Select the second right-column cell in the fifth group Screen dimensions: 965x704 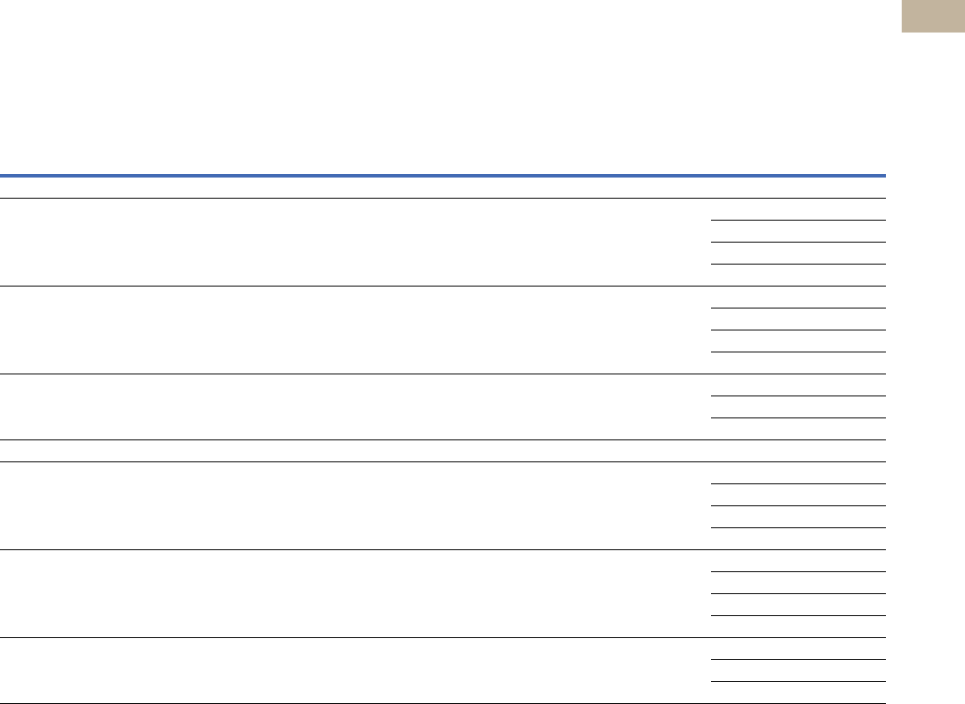797,583
